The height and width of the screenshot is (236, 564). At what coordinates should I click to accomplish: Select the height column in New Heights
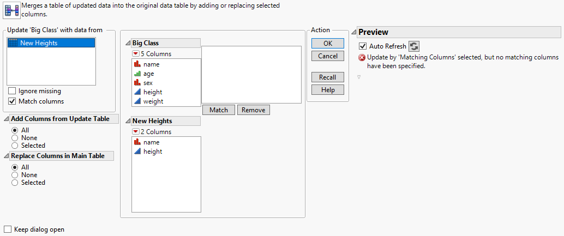click(x=153, y=152)
